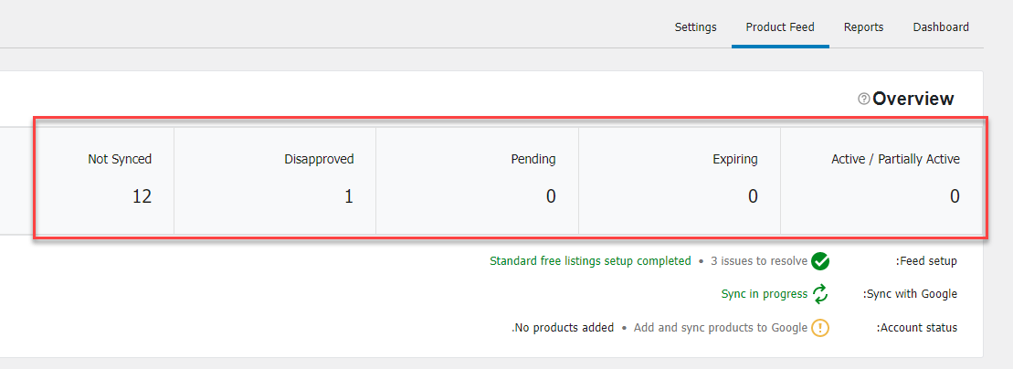1013x369 pixels.
Task: Click the yellow Account status warning icon
Action: coord(820,328)
